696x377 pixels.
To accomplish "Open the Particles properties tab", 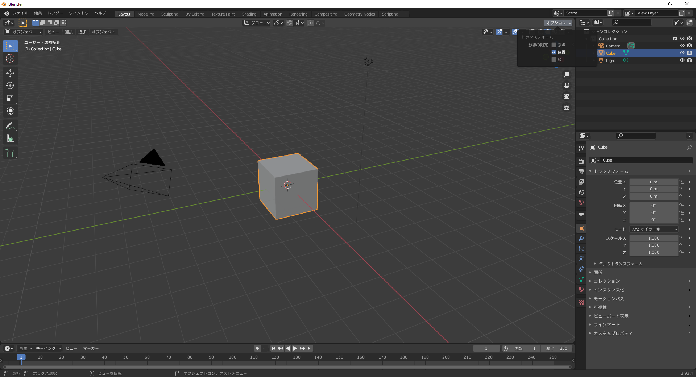I will click(581, 249).
